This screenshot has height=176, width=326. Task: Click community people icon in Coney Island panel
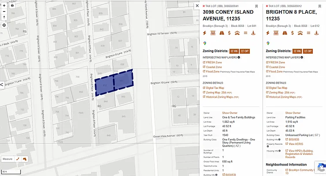[213, 33]
